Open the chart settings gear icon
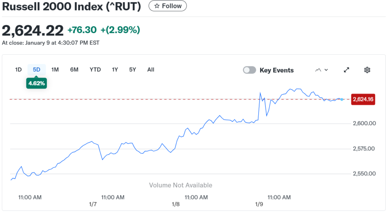Viewport: 386px width, 213px height. tap(367, 70)
